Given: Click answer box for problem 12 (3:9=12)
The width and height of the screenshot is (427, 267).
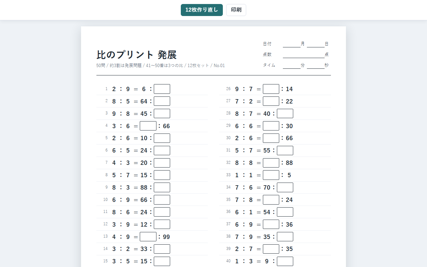Looking at the screenshot, I should pyautogui.click(x=162, y=224).
